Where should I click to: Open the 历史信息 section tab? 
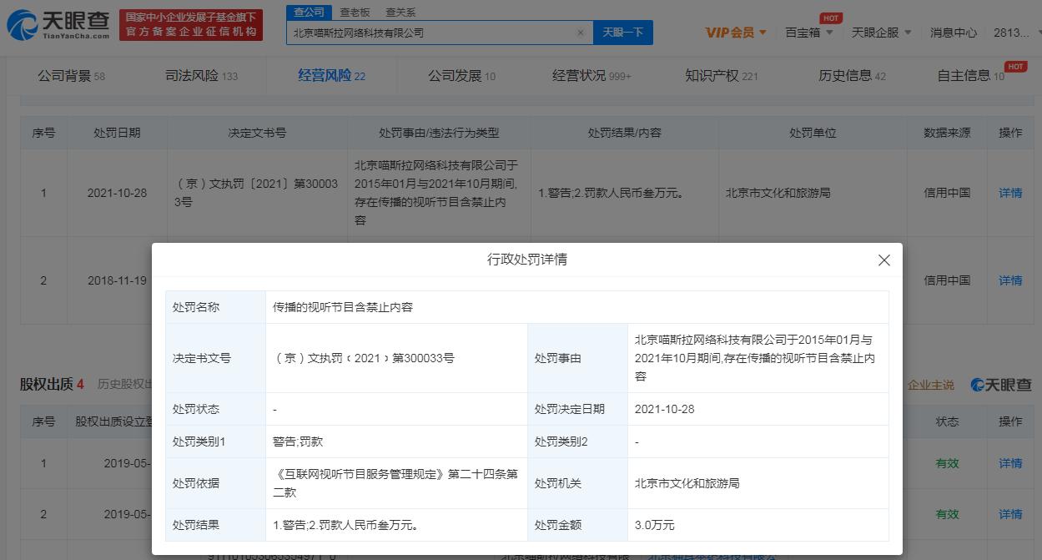tap(852, 76)
